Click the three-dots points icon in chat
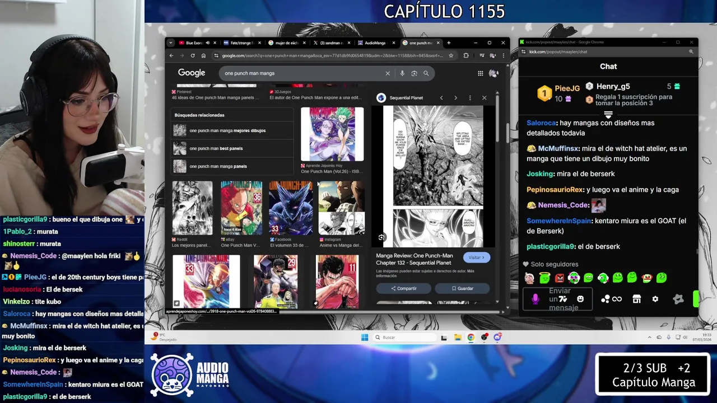The image size is (717, 403). 605,299
